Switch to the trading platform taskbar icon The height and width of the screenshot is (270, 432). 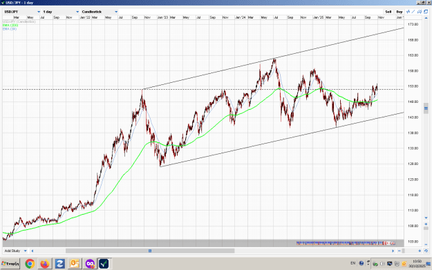pyautogui.click(x=104, y=264)
